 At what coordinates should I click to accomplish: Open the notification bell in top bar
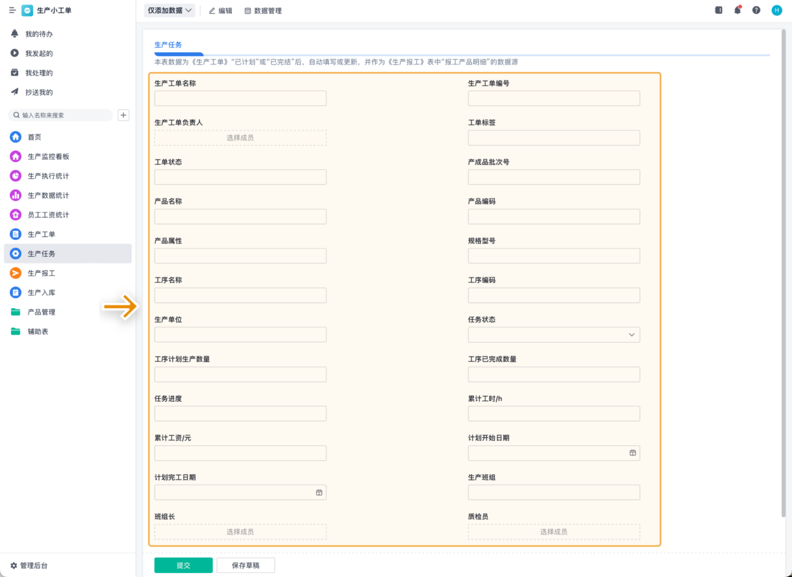tap(738, 10)
